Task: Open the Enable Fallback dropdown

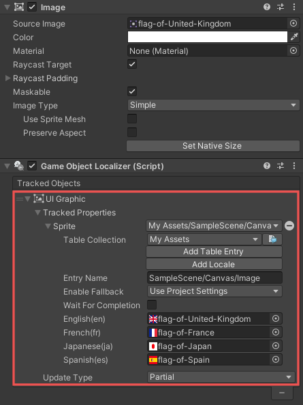Action: pos(214,291)
